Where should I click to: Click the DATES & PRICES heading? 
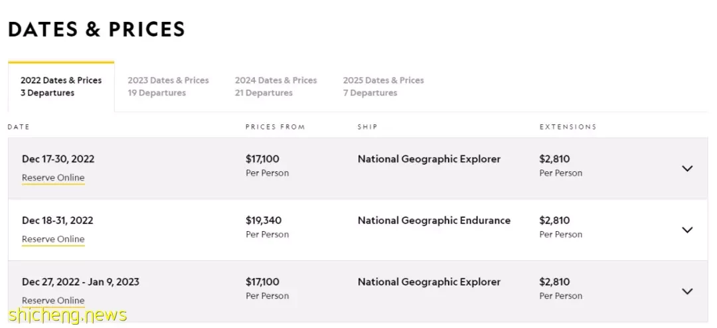[96, 29]
